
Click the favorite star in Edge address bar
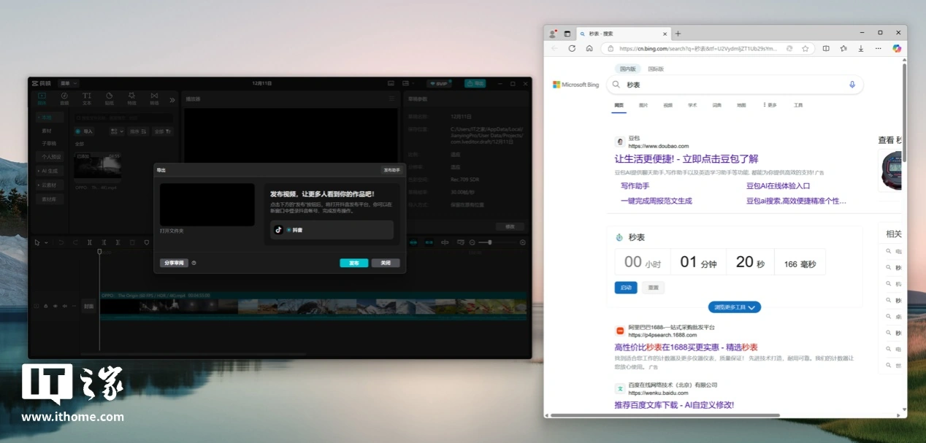pyautogui.click(x=805, y=48)
